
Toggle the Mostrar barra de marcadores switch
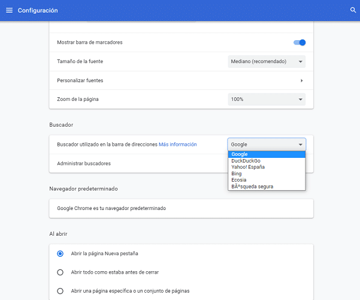pos(300,43)
